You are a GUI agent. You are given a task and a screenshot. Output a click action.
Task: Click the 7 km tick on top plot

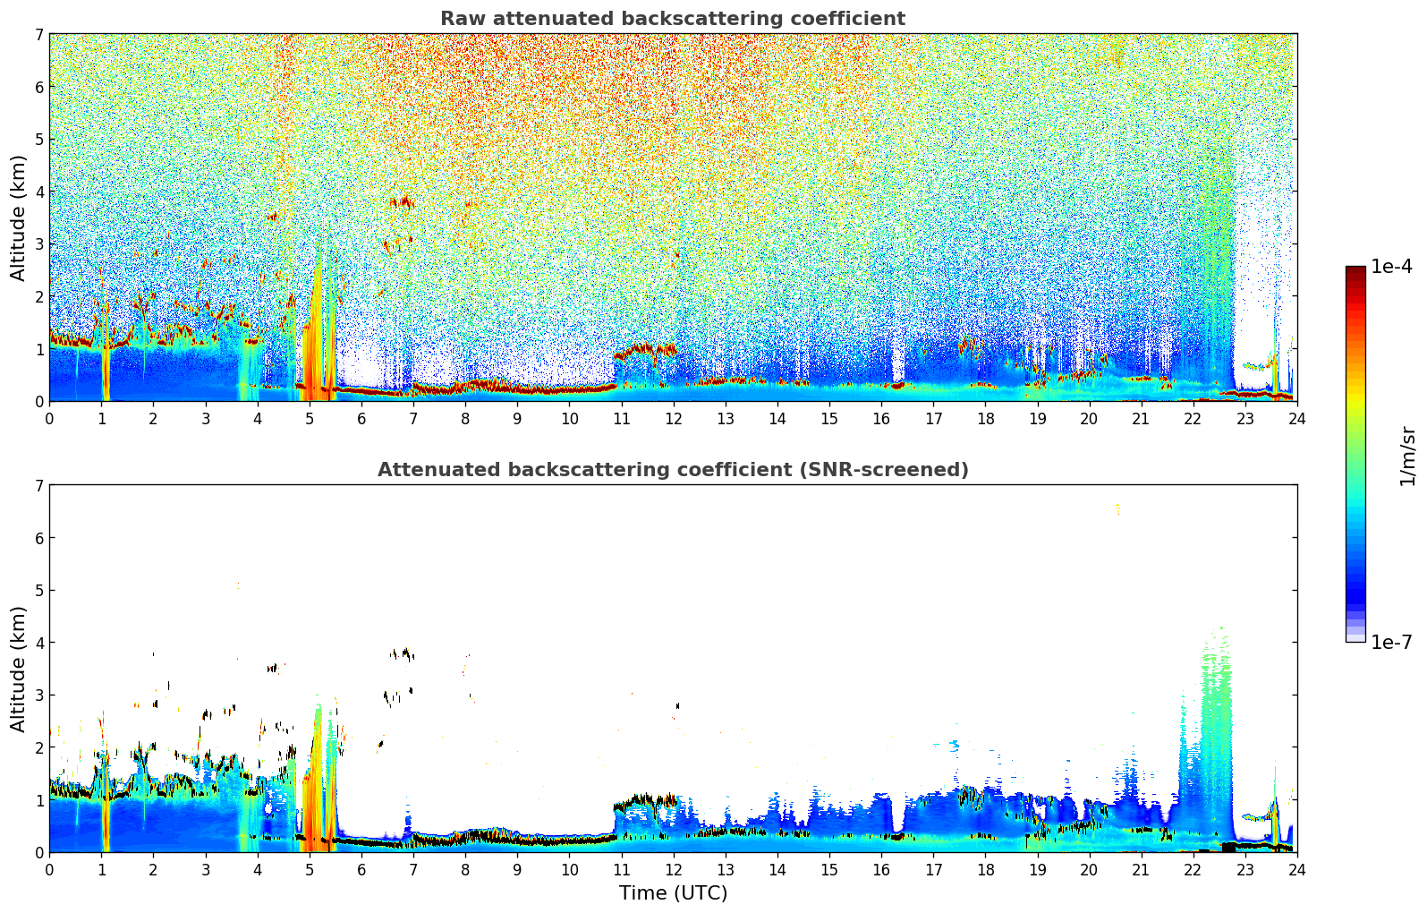tap(38, 34)
